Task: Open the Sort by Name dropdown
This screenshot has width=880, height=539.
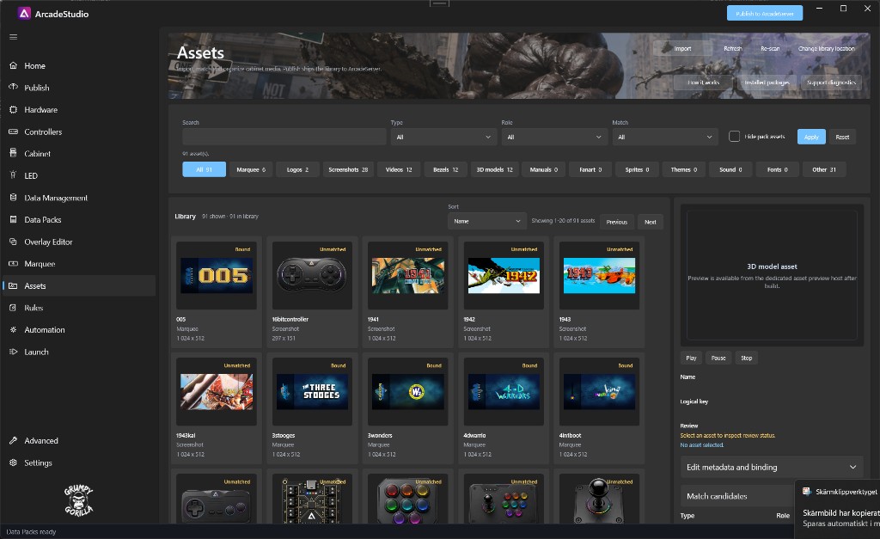Action: [487, 221]
